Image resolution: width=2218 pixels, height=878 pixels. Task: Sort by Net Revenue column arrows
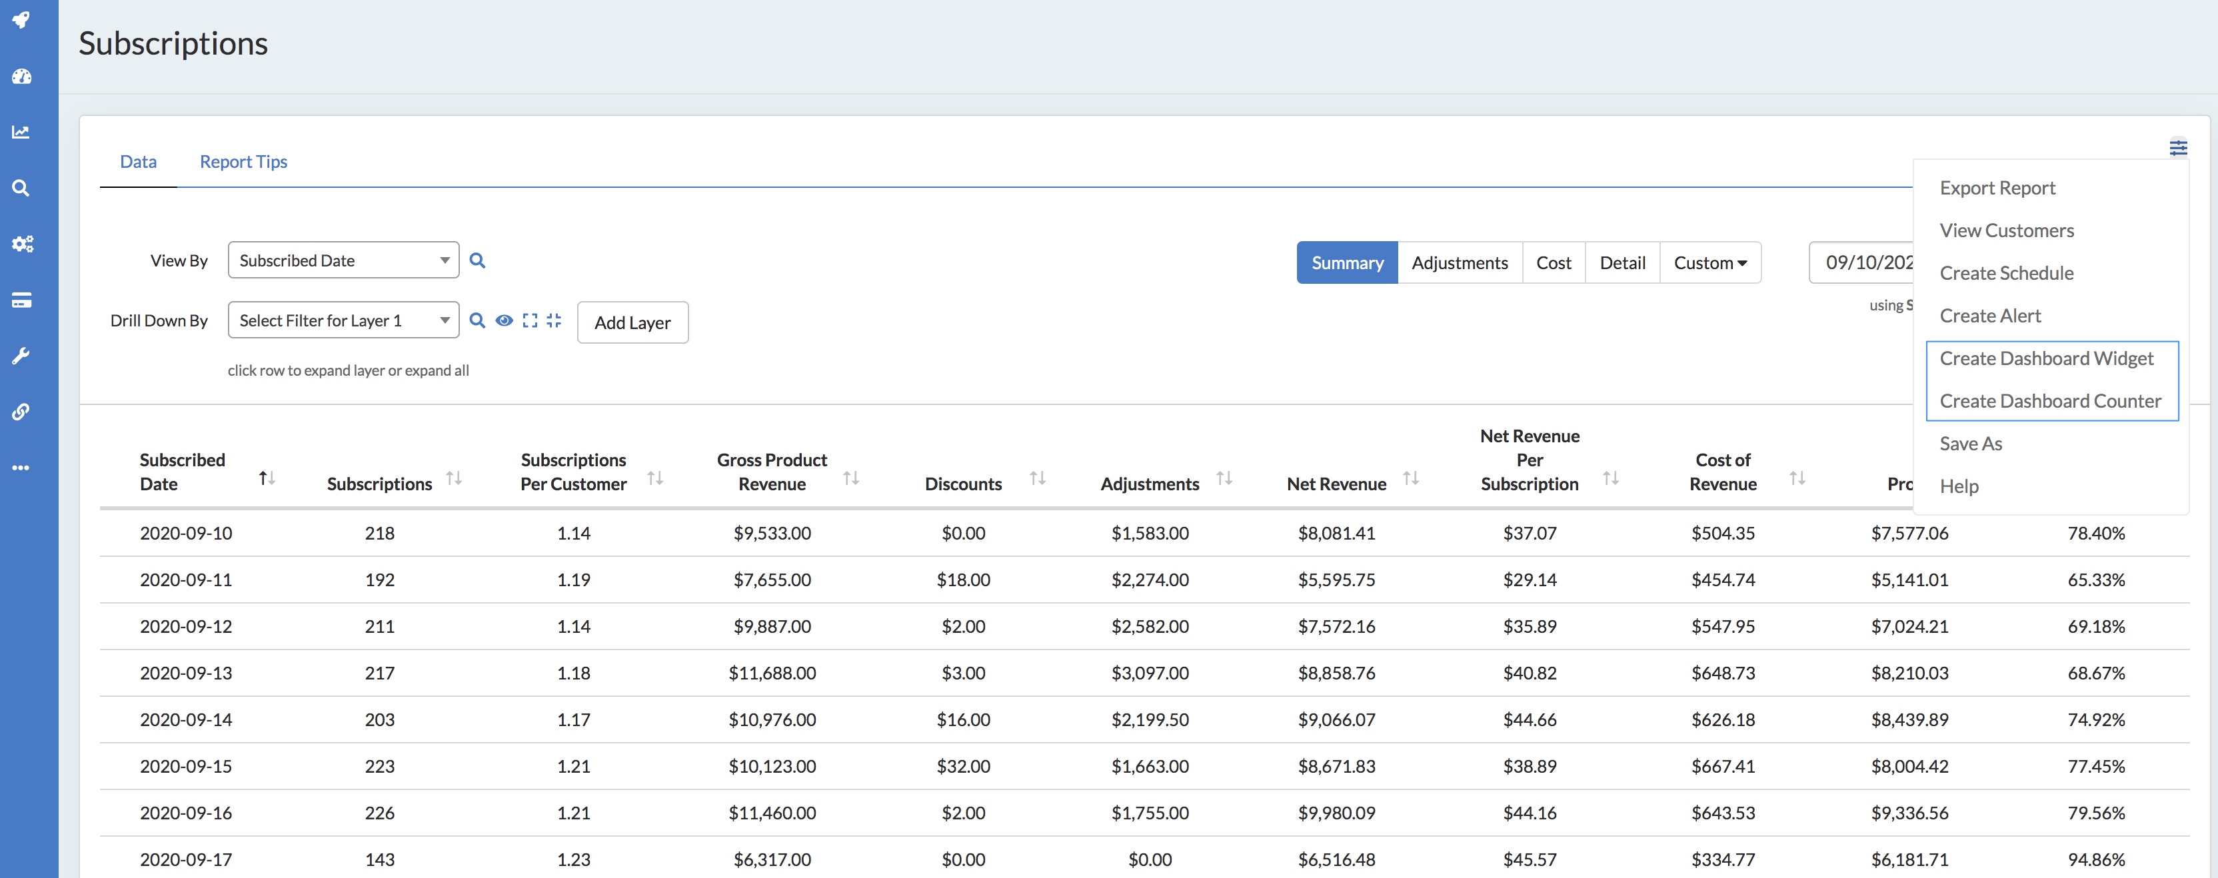click(x=1410, y=478)
